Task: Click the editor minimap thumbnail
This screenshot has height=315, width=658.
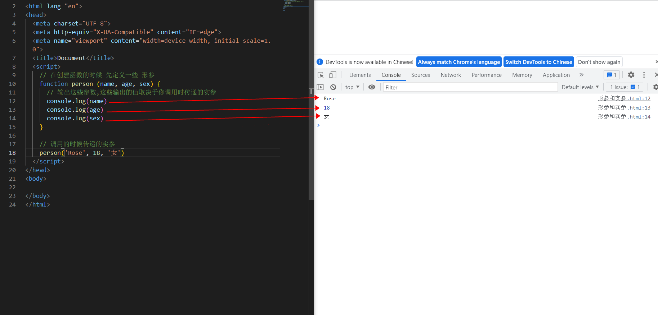Action: coord(296,5)
